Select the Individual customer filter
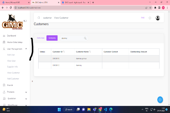 [41, 38]
